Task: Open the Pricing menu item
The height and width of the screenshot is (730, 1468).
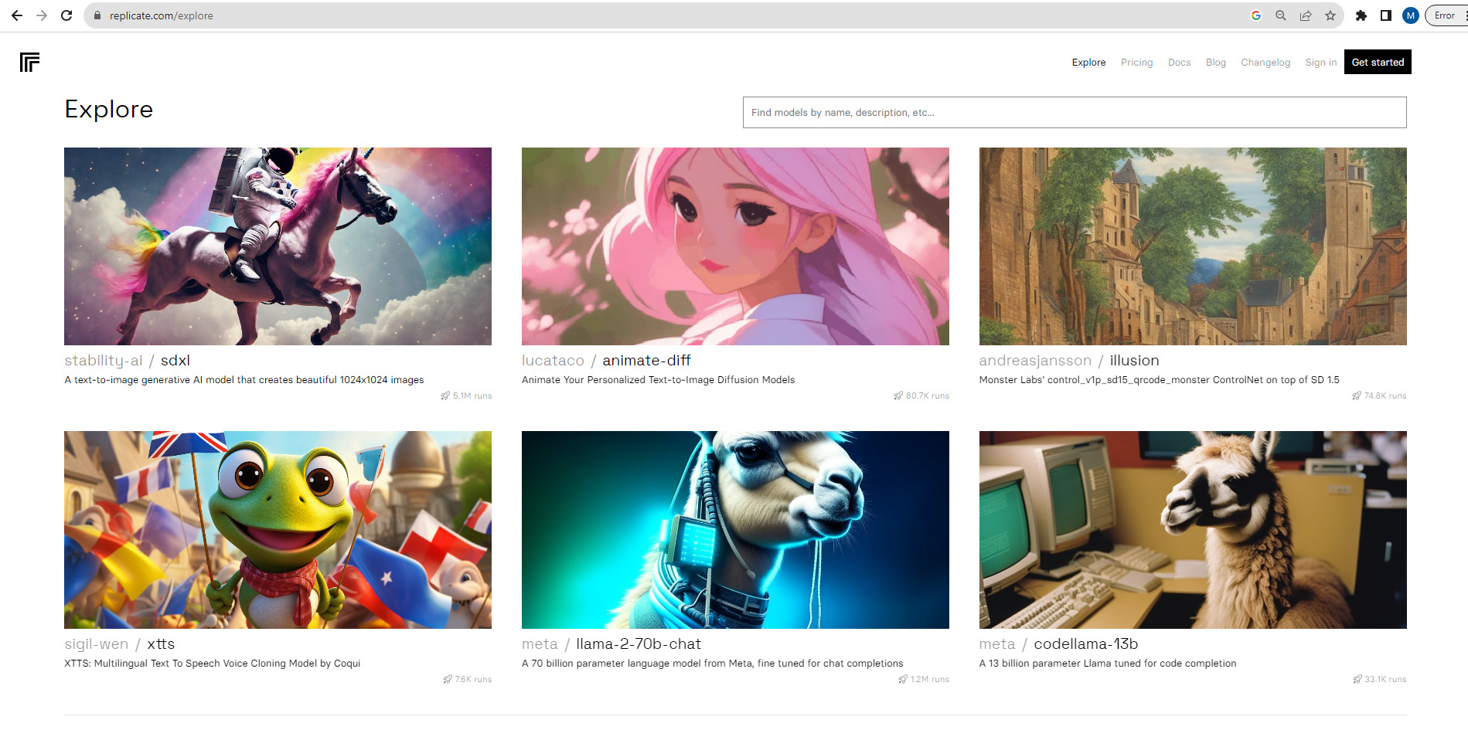Action: (1136, 63)
